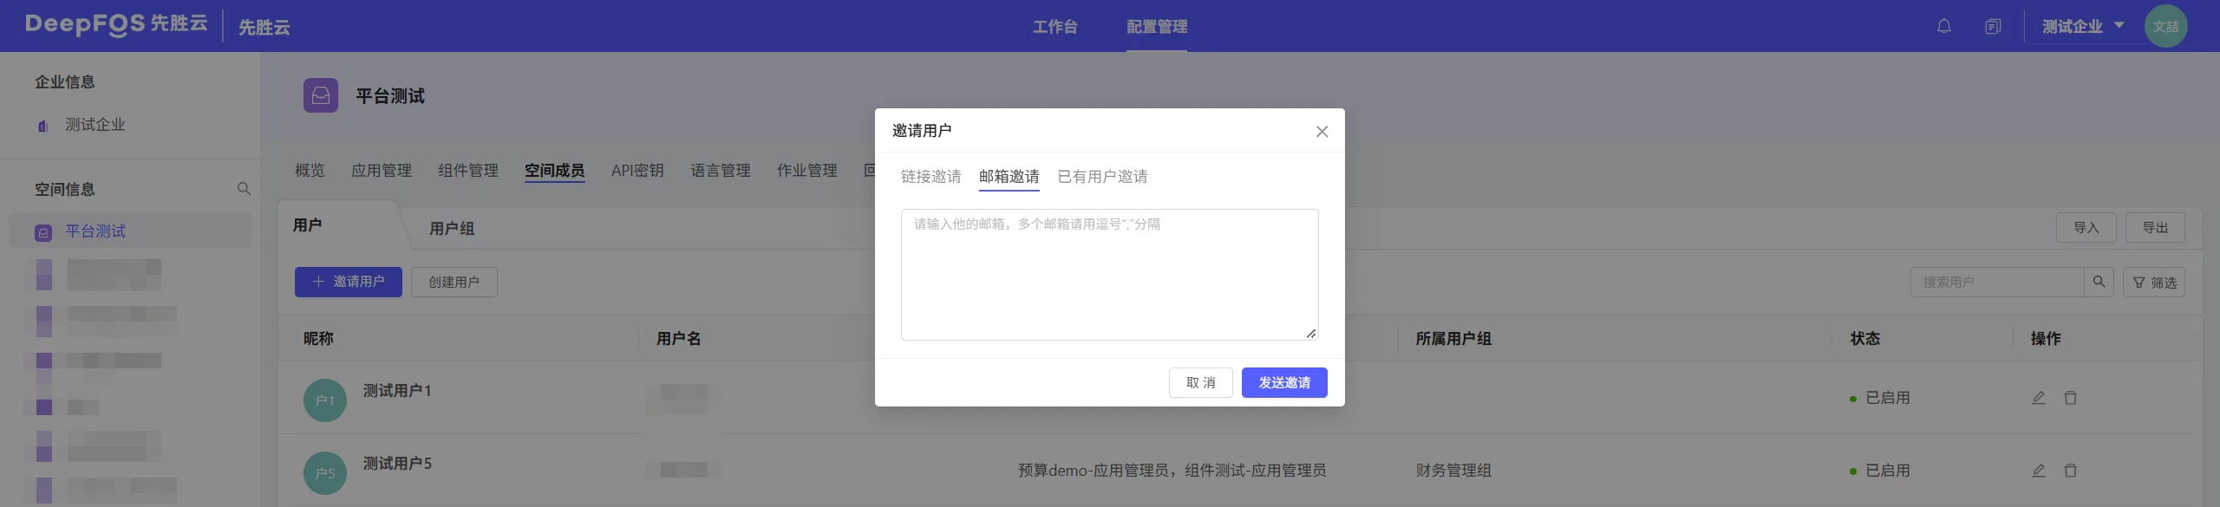
Task: Switch to 已有用户邀请 tab
Action: pos(1102,177)
